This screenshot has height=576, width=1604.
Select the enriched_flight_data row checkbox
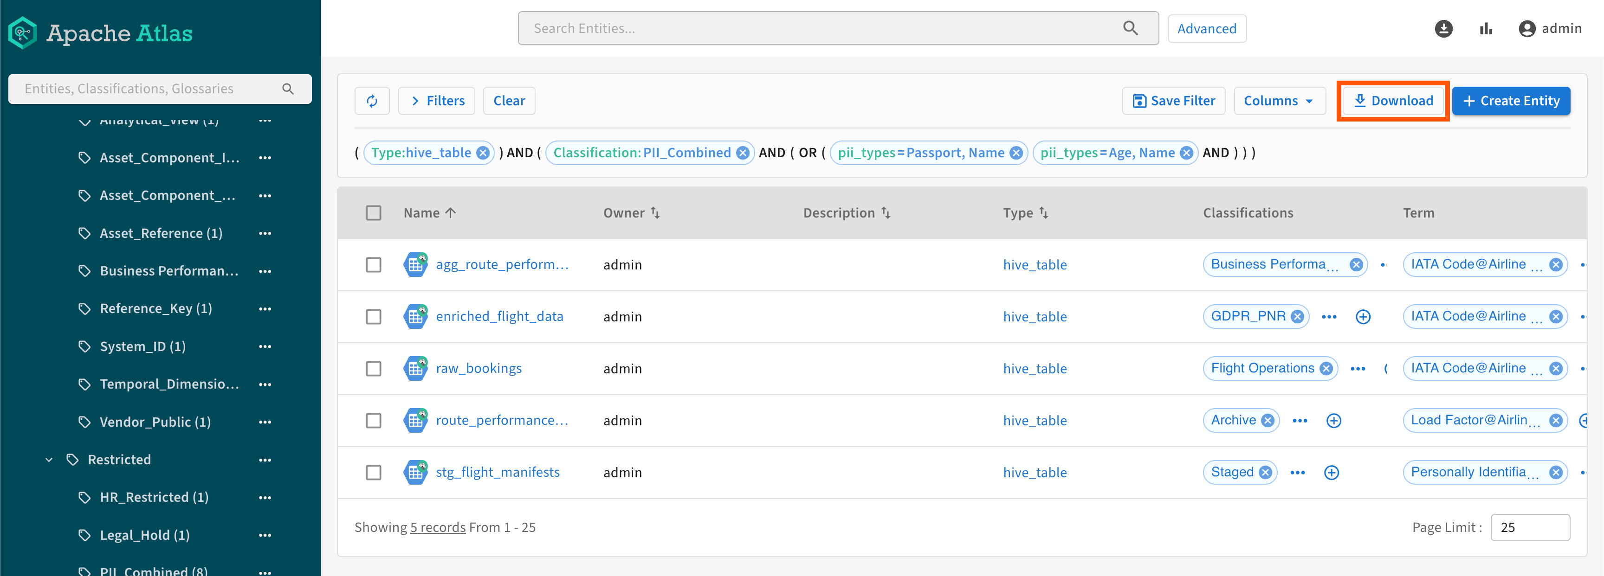(373, 317)
